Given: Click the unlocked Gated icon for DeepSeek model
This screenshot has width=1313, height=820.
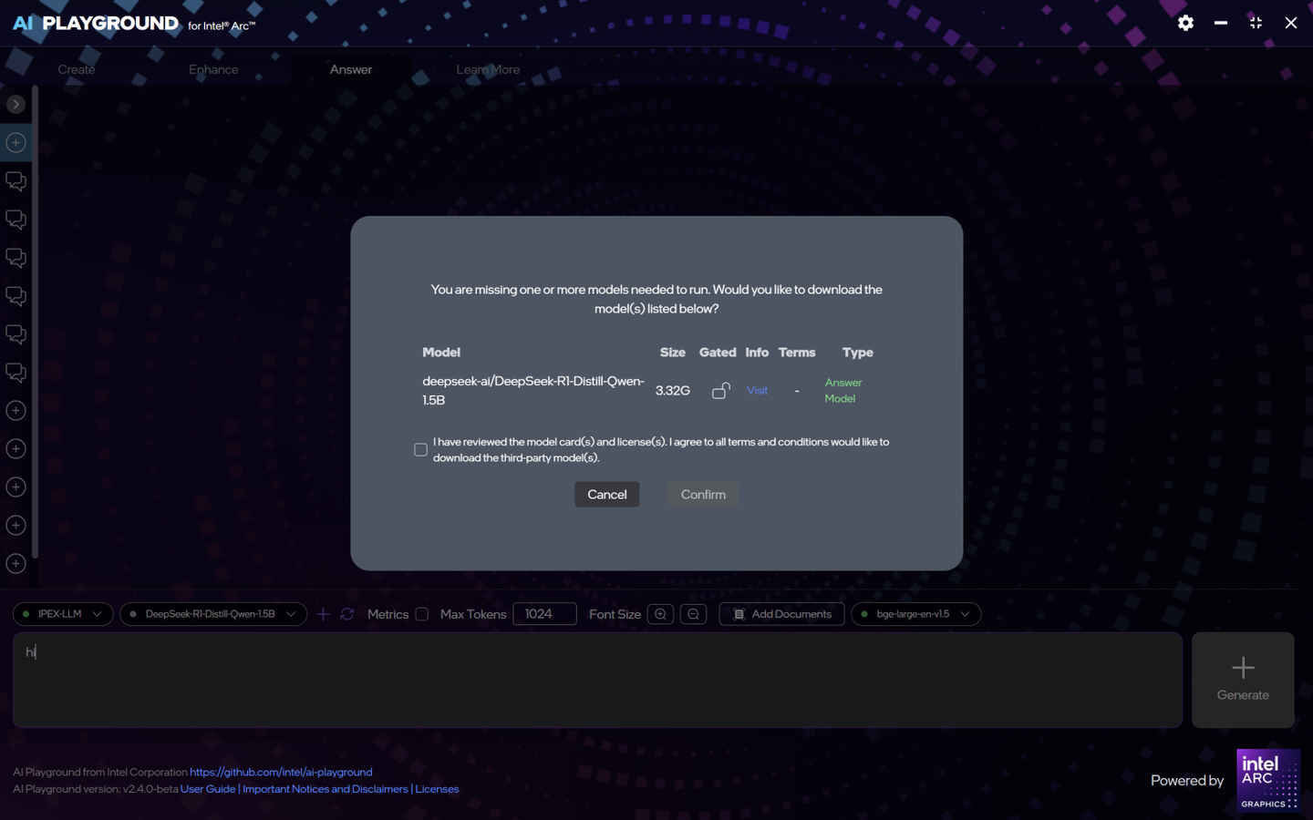Looking at the screenshot, I should pos(720,390).
